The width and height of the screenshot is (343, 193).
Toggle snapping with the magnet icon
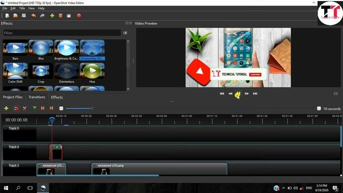coord(16,108)
